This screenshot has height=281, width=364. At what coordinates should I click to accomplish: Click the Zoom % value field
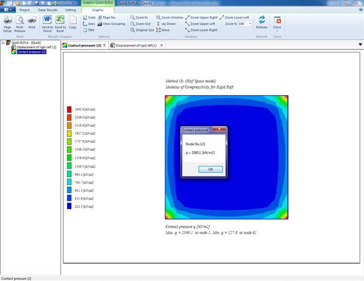point(243,24)
